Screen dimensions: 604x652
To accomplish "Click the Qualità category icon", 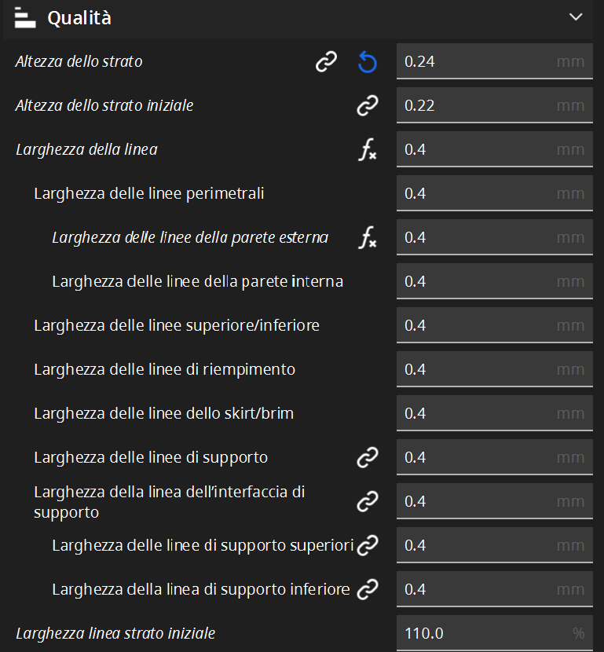I will point(25,18).
